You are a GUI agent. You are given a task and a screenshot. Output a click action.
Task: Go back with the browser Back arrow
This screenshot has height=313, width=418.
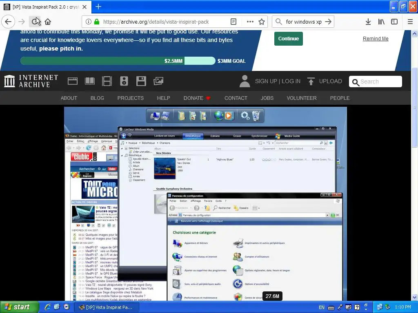click(8, 22)
